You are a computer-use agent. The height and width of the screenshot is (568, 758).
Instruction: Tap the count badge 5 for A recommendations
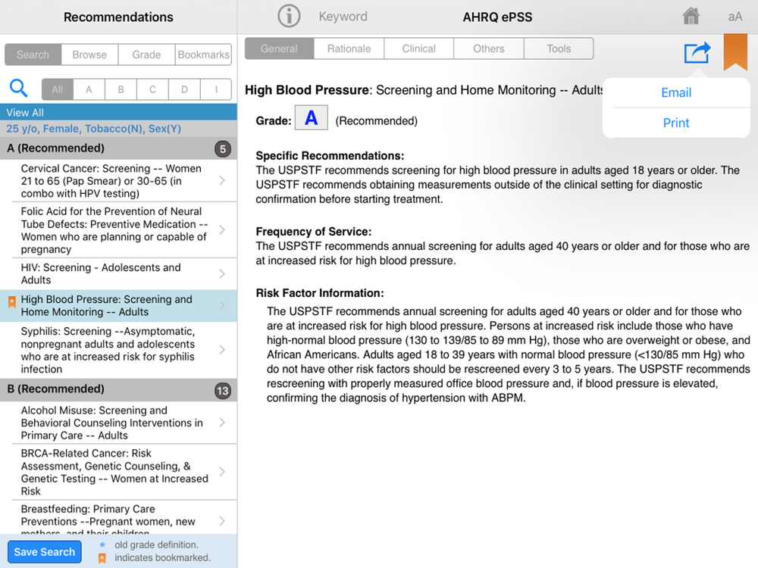point(223,148)
